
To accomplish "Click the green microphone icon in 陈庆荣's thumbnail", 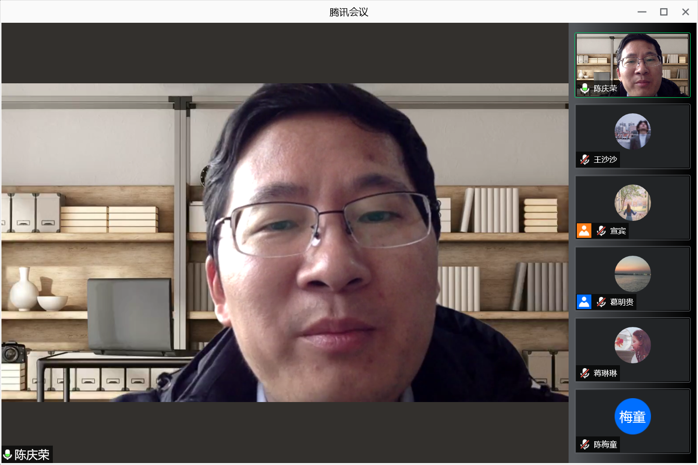I will tap(585, 88).
